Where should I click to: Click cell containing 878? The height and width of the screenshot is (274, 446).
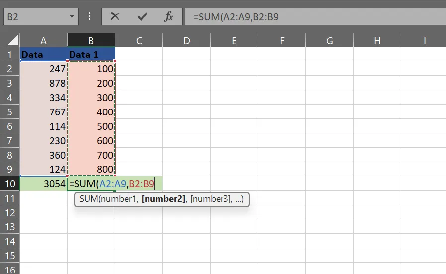43,83
